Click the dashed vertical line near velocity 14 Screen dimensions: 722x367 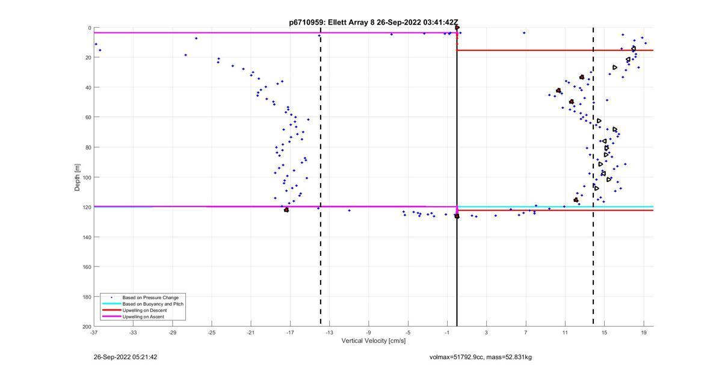[x=593, y=177]
